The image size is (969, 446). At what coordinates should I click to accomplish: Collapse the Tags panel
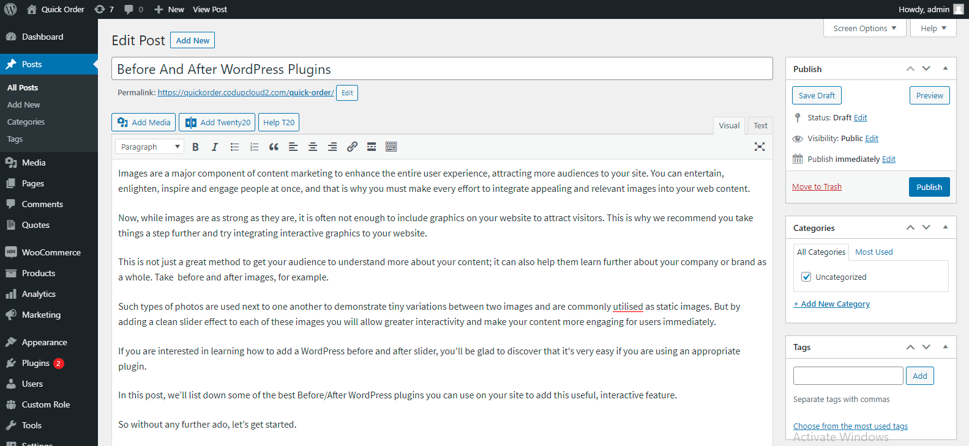click(945, 346)
